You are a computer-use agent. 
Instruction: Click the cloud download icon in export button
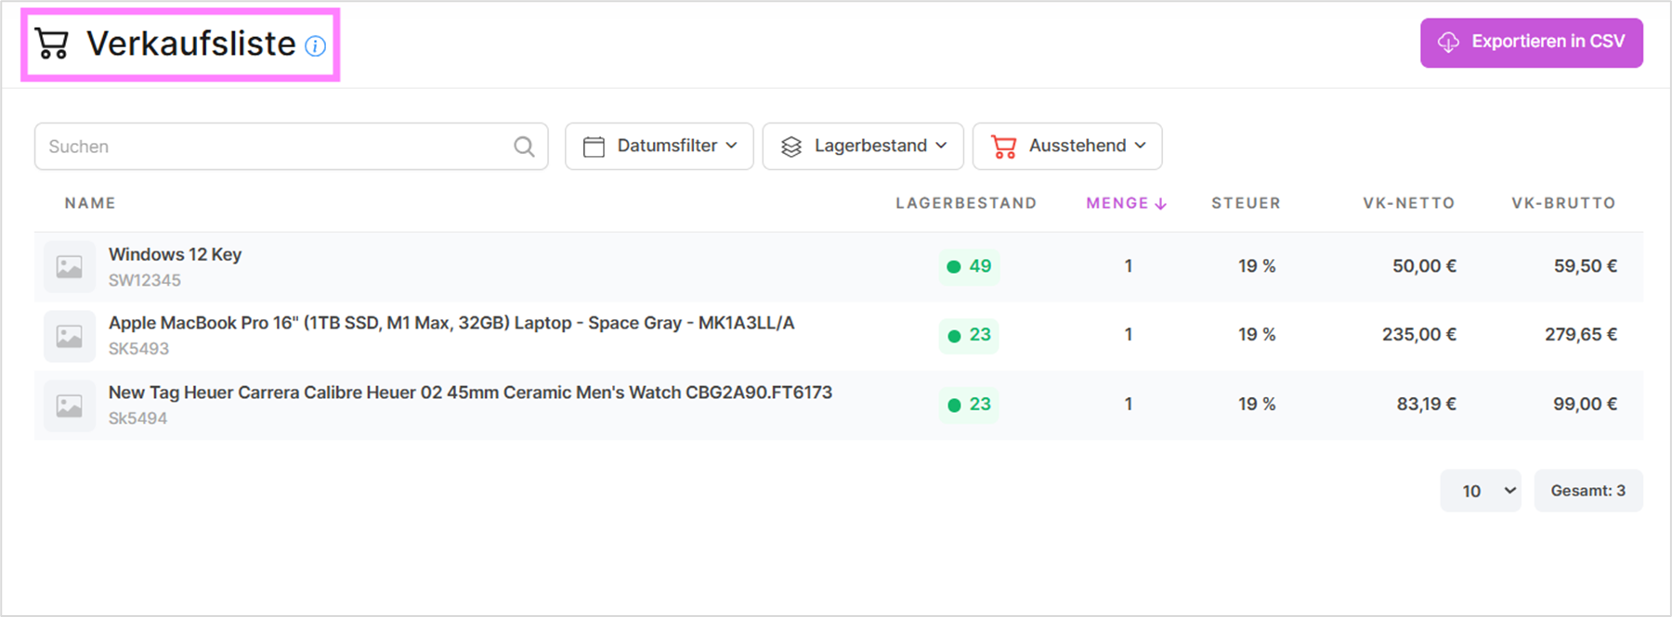coord(1448,43)
